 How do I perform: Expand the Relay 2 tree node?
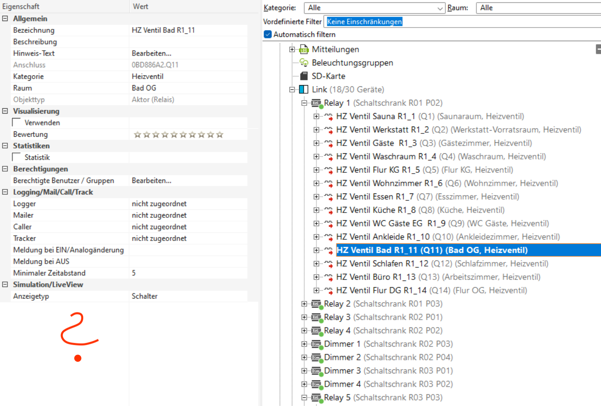[x=304, y=304]
